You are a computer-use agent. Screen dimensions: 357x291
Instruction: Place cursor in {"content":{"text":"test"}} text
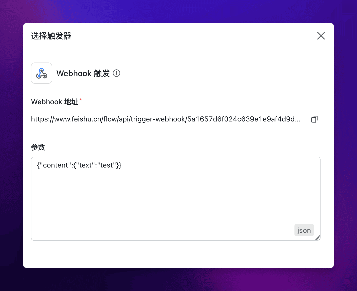click(79, 165)
